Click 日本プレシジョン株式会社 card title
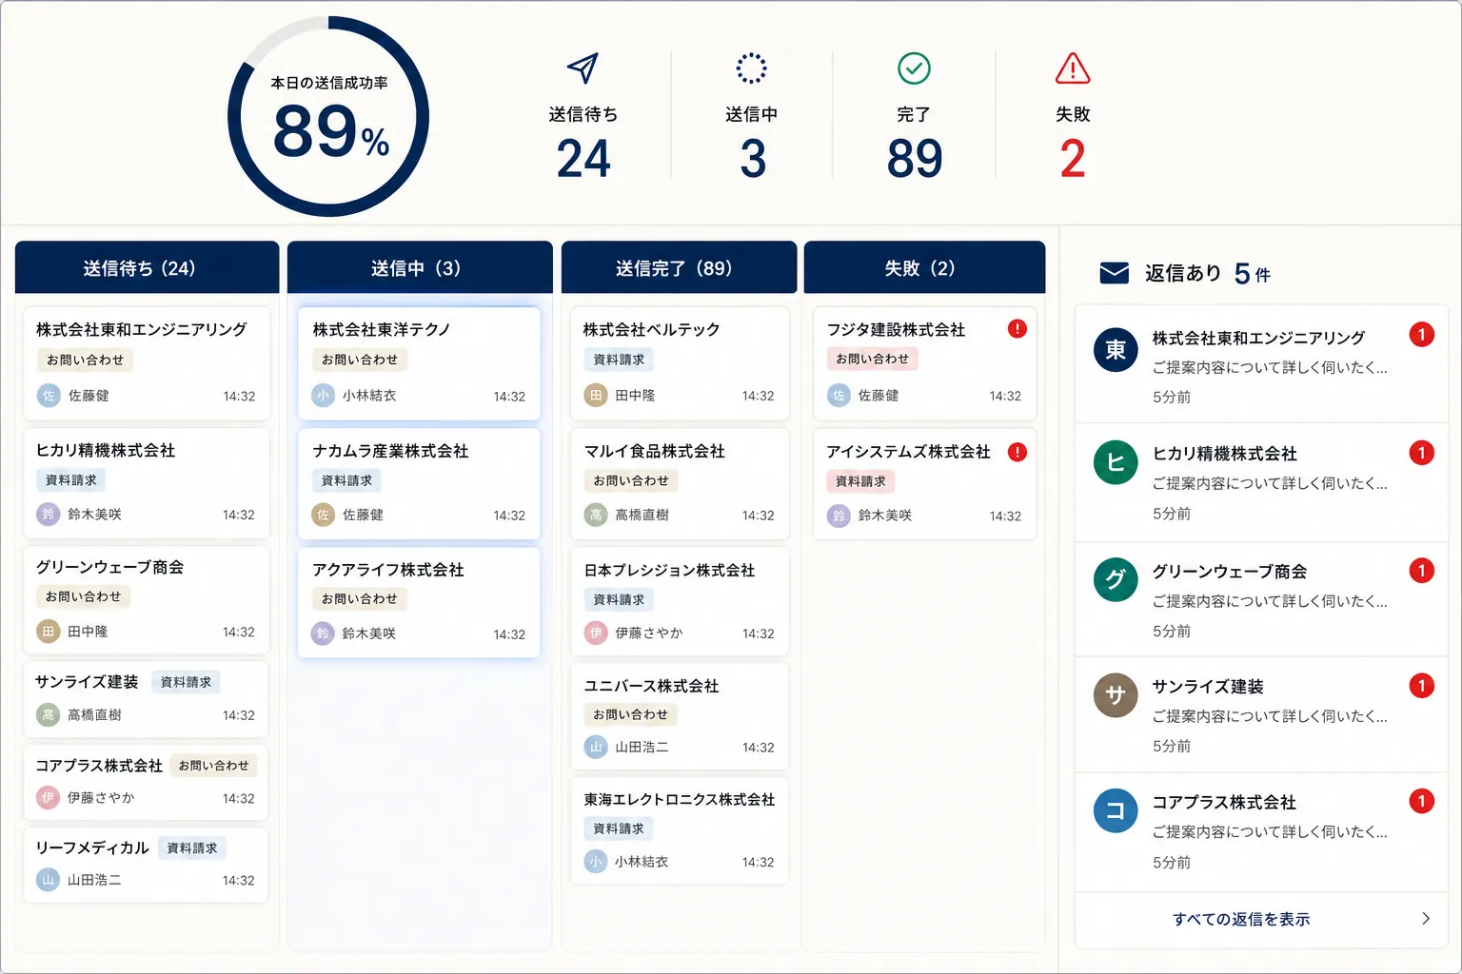 pyautogui.click(x=669, y=570)
